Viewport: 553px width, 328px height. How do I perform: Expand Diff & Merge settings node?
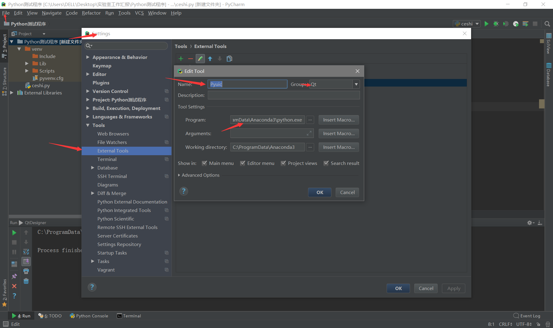click(93, 193)
